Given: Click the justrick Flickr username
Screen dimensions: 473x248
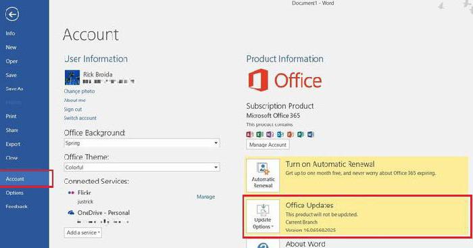Looking at the screenshot, I should pyautogui.click(x=85, y=201).
